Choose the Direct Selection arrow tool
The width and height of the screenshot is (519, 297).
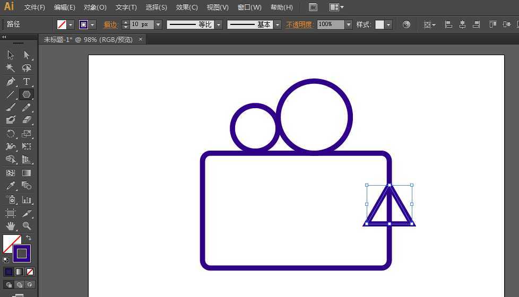tap(27, 55)
